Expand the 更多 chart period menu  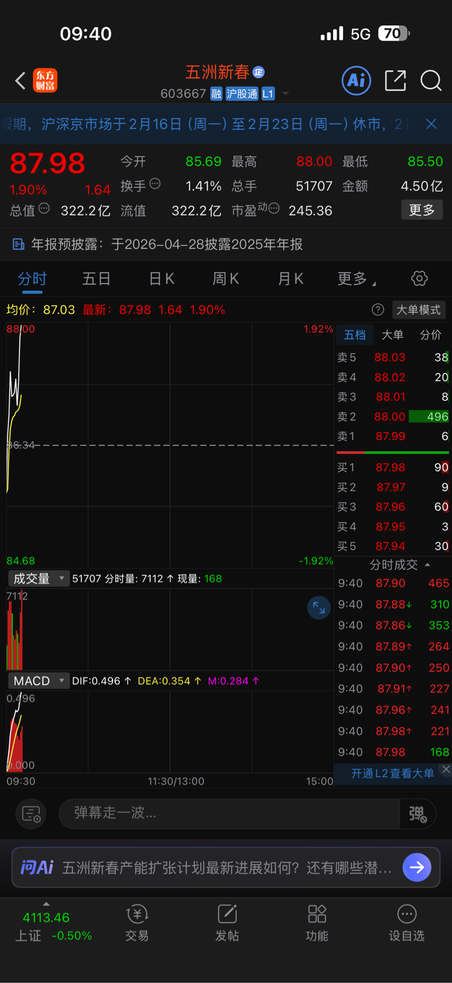point(356,279)
